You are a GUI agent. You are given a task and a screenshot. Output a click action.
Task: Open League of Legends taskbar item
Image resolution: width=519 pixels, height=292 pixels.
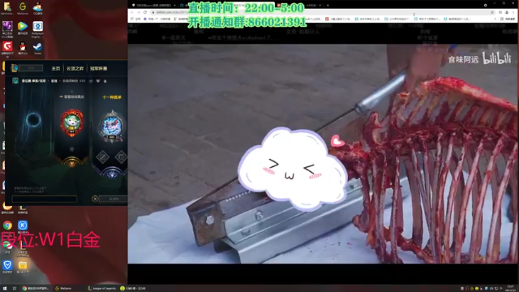pyautogui.click(x=102, y=289)
